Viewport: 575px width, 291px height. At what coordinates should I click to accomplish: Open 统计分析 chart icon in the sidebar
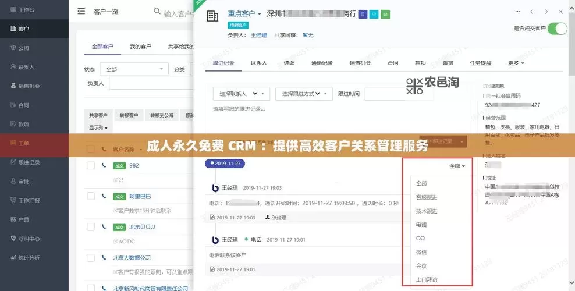13,257
